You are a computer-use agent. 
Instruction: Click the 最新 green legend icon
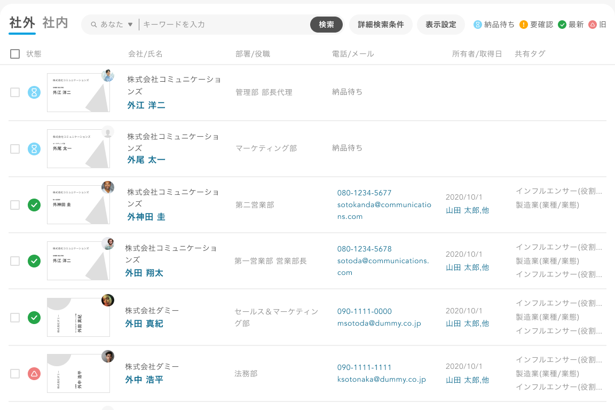(x=562, y=25)
